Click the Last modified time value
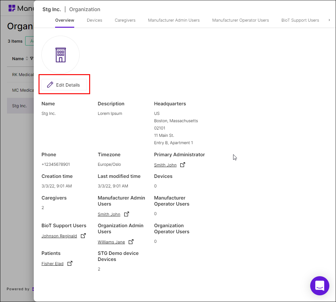336x302 pixels. [x=113, y=186]
